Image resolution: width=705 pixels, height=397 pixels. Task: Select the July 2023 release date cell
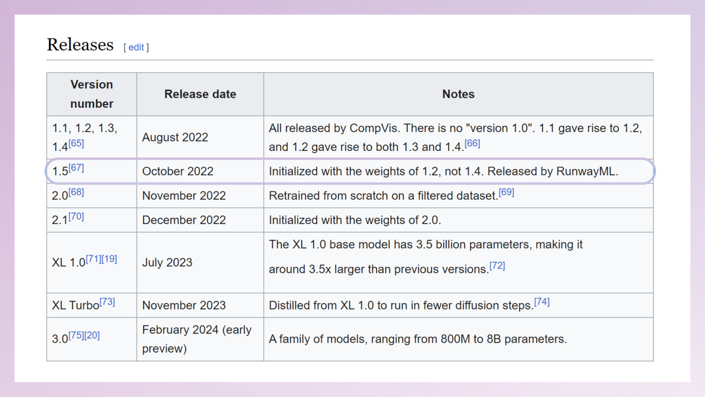[x=200, y=262]
